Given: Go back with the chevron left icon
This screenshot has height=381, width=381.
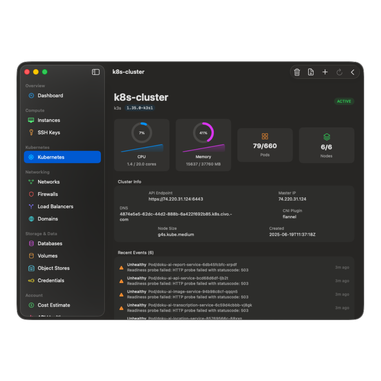Looking at the screenshot, I should [x=352, y=72].
